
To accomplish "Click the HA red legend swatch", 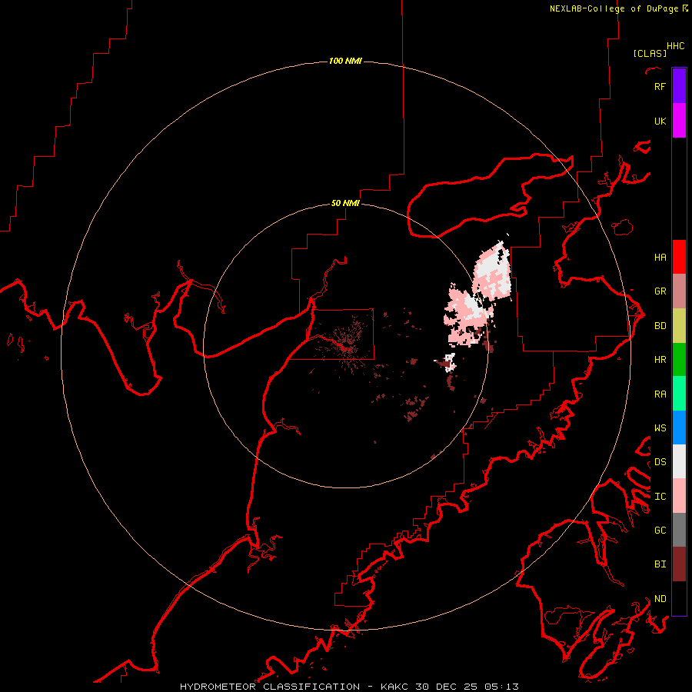I will click(x=679, y=257).
